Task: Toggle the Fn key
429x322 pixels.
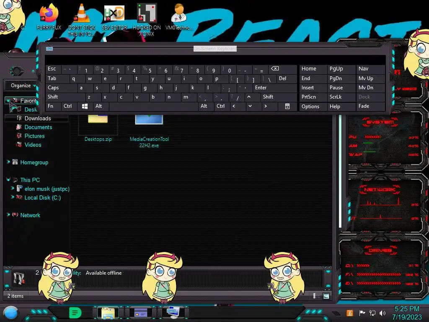Action: click(53, 106)
